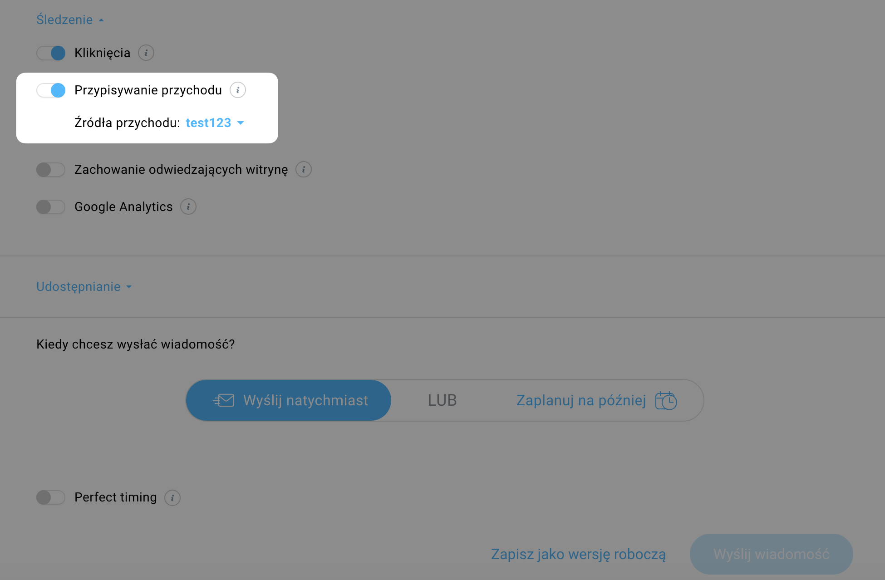The image size is (885, 580).
Task: Click info icon next to Kliknięcia
Action: [146, 53]
